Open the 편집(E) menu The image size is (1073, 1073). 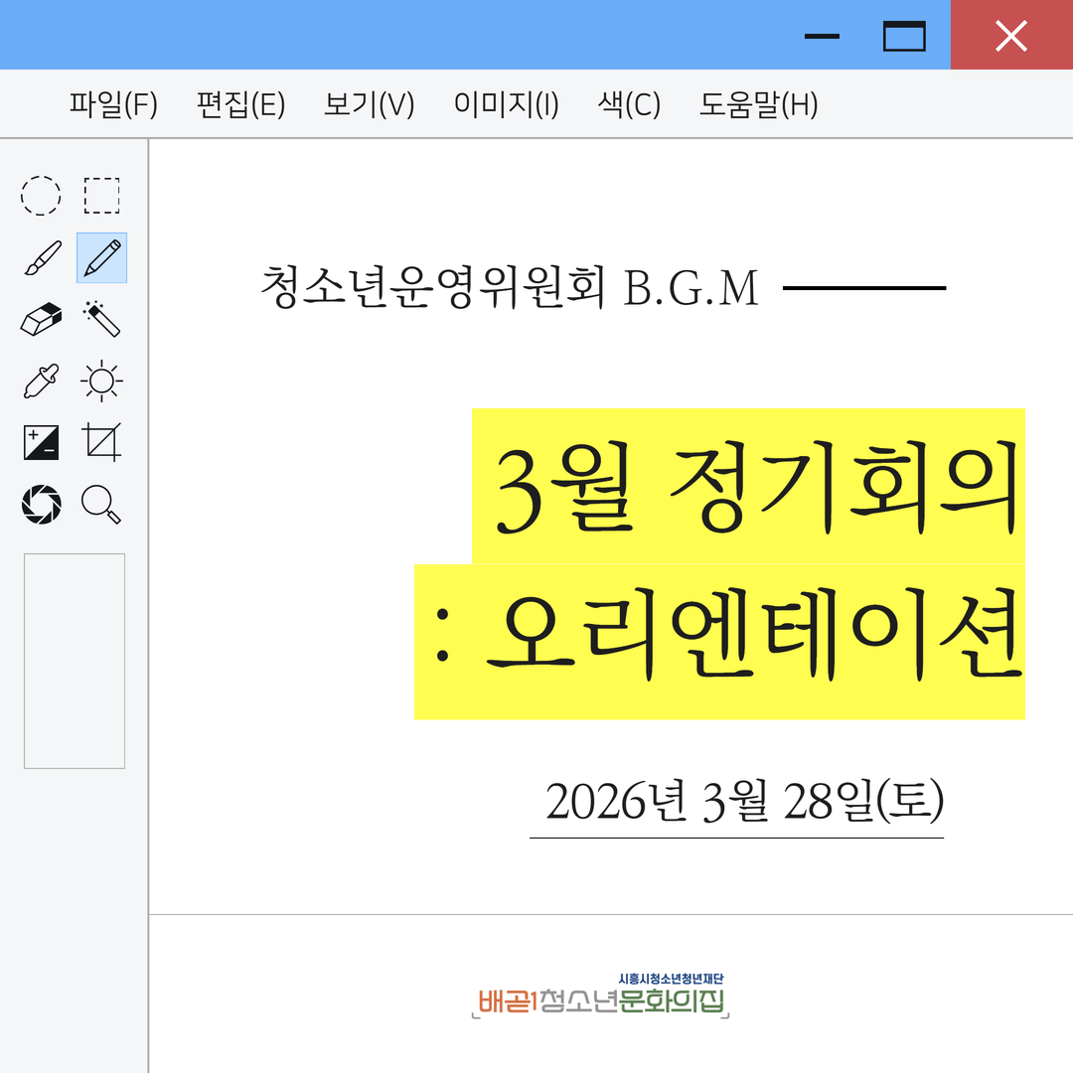240,104
